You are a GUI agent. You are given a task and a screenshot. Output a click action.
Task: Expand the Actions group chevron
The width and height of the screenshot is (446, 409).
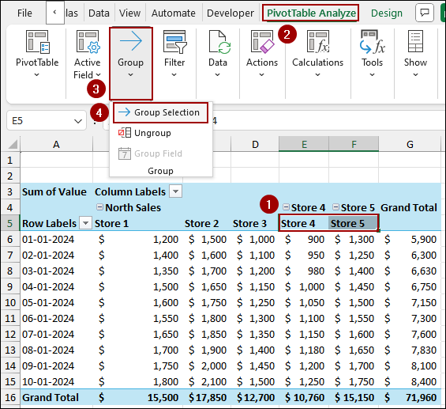(x=262, y=75)
